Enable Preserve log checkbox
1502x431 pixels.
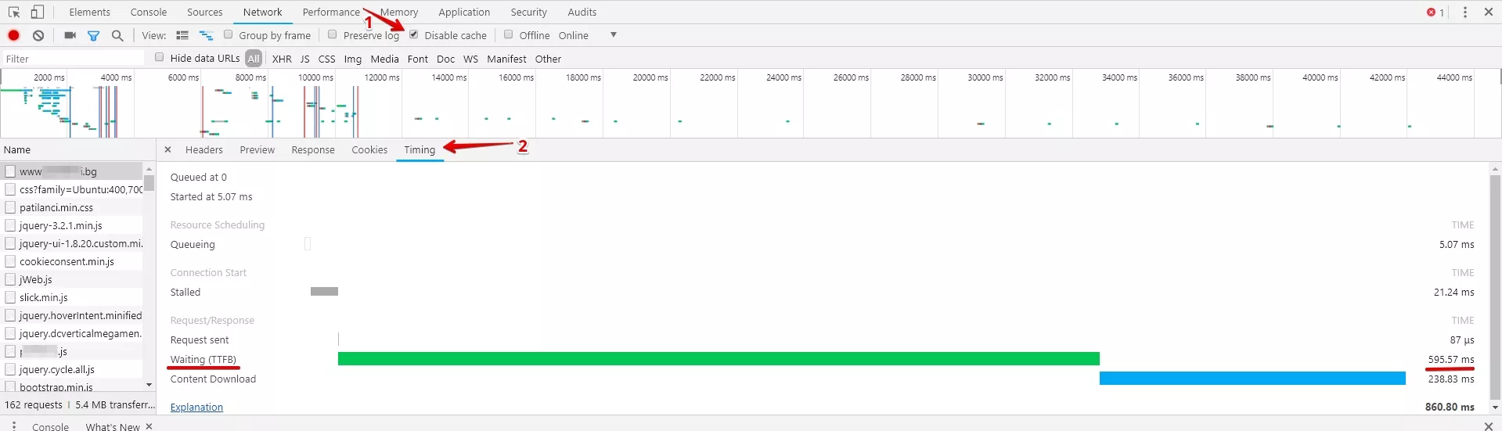point(332,34)
